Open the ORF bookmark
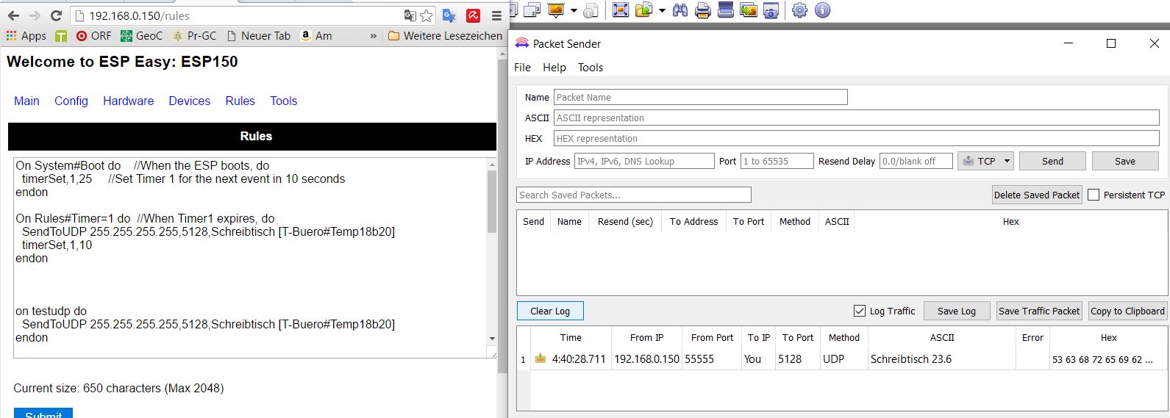The width and height of the screenshot is (1170, 418). point(93,35)
